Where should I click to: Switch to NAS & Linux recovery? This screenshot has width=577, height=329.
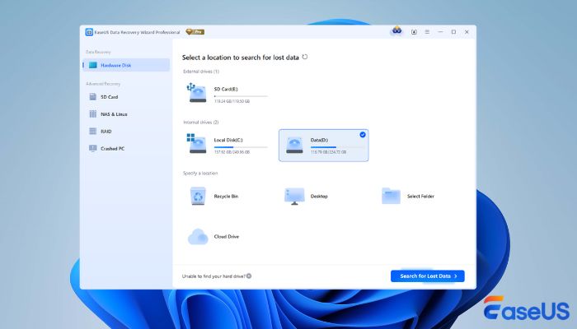tap(114, 114)
